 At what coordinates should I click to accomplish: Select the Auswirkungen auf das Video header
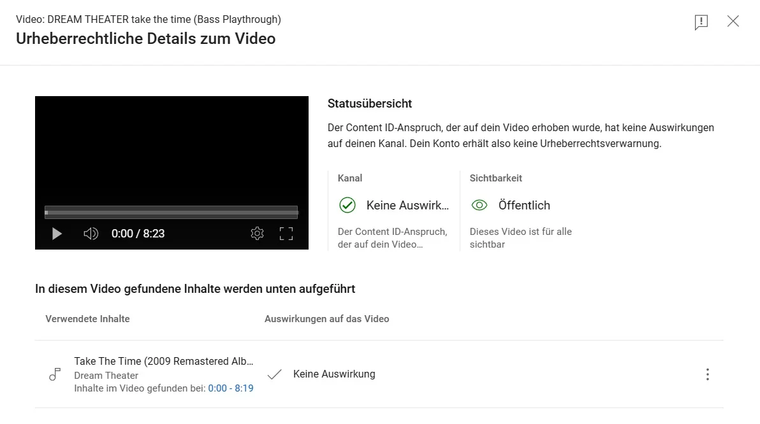[x=327, y=318]
